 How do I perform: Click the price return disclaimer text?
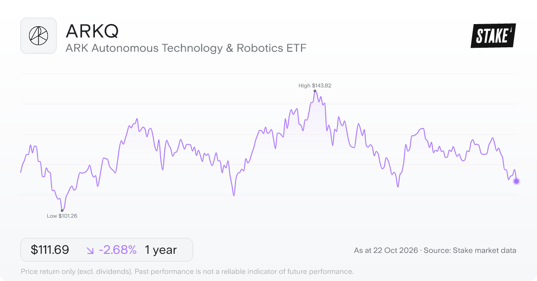tap(188, 271)
